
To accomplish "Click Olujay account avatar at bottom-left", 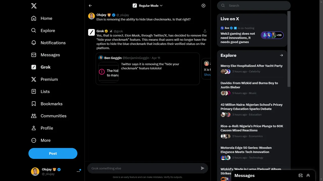I will pos(35,171).
